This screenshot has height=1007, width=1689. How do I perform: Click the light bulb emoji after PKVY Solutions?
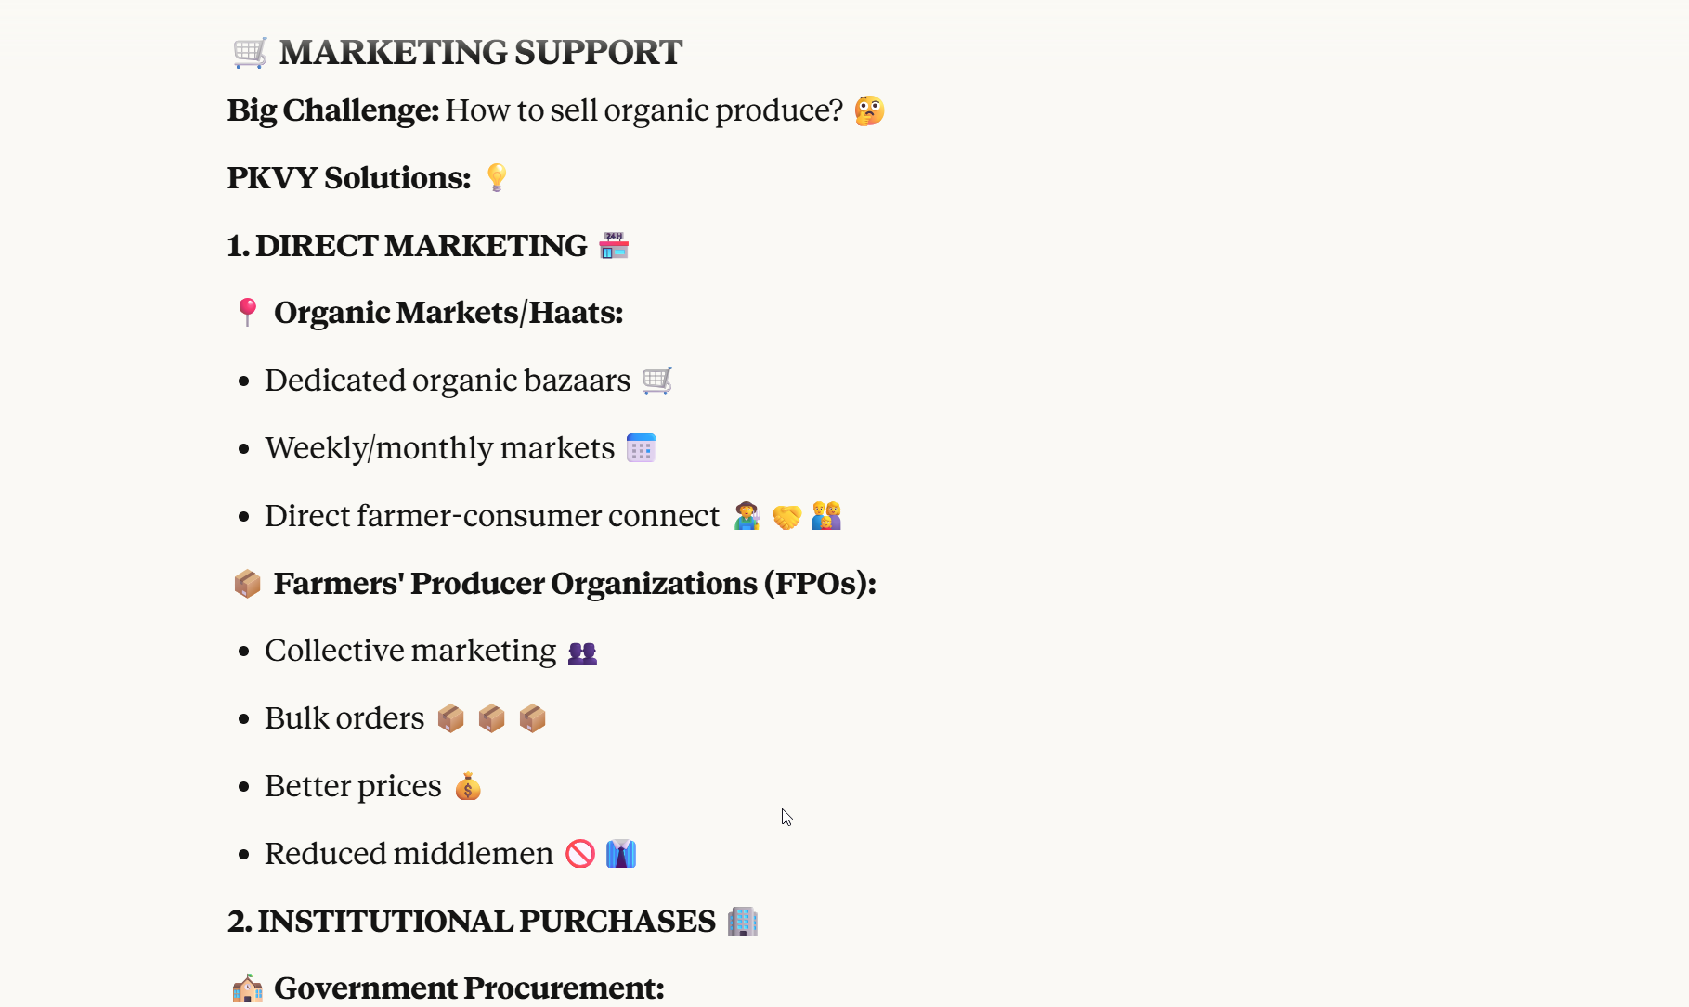[497, 177]
